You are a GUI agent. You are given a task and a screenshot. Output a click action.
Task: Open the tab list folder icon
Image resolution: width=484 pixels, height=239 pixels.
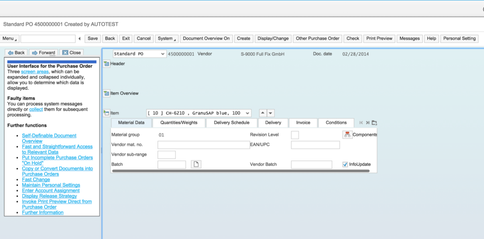374,123
